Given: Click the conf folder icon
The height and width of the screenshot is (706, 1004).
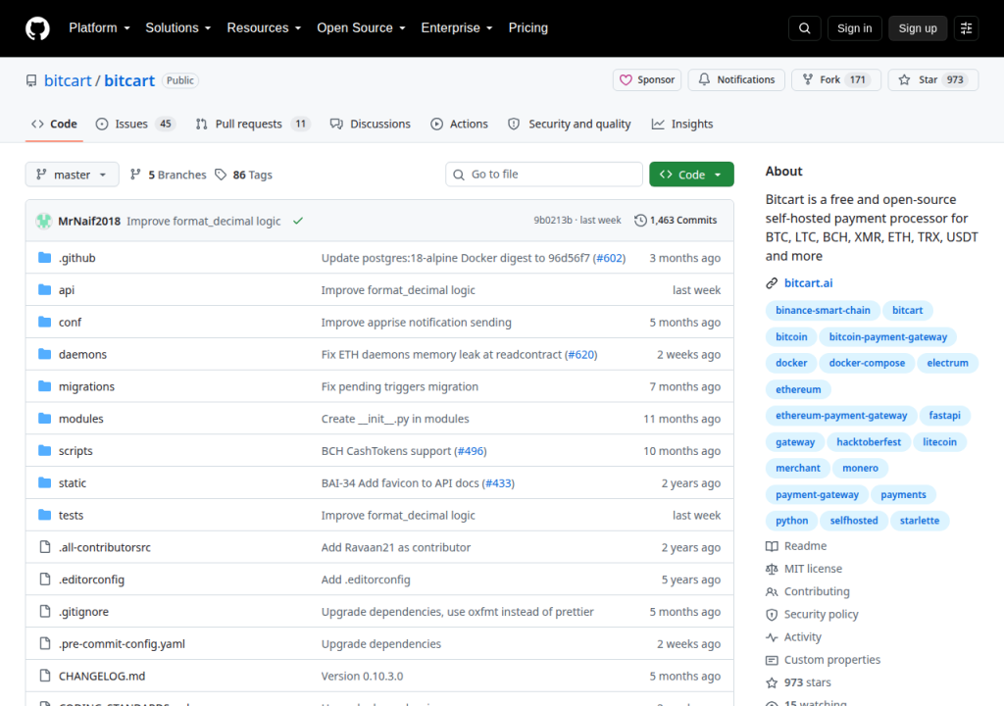Looking at the screenshot, I should click(45, 322).
